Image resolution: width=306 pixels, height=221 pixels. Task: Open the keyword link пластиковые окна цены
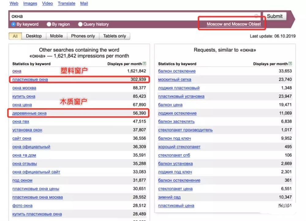click(36, 189)
